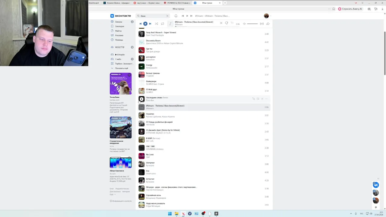This screenshot has height=217, width=386.
Task: Click the blue play button in player
Action: point(145,24)
